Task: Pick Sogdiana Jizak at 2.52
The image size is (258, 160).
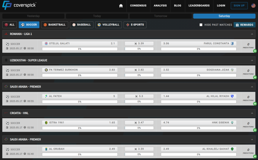Action: [199, 70]
